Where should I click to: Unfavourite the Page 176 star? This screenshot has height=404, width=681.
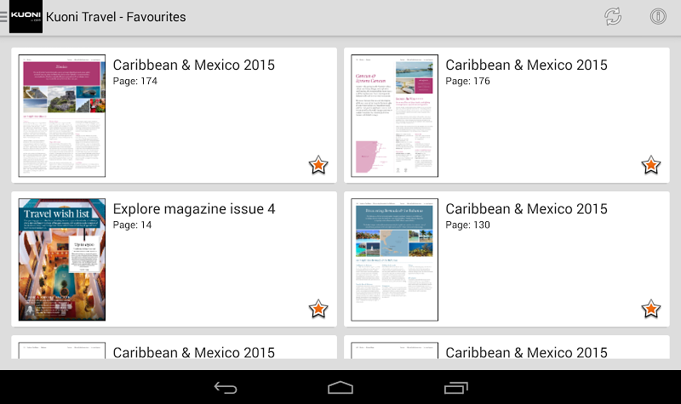coord(651,165)
